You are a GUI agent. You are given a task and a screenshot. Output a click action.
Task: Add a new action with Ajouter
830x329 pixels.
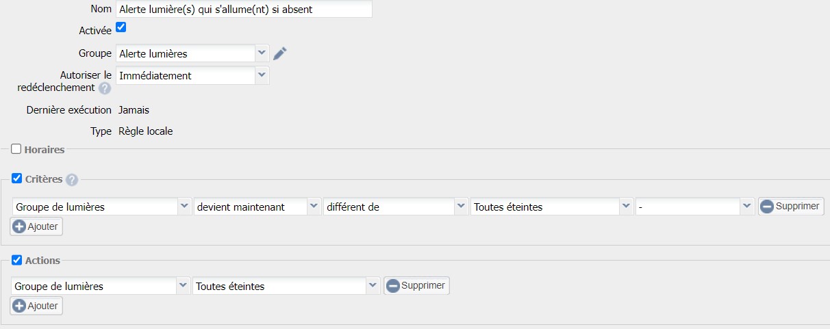36,306
